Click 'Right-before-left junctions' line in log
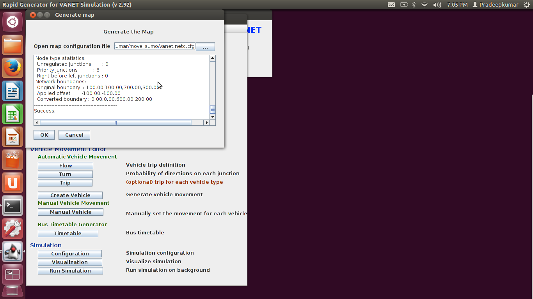533x299 pixels. (73, 76)
